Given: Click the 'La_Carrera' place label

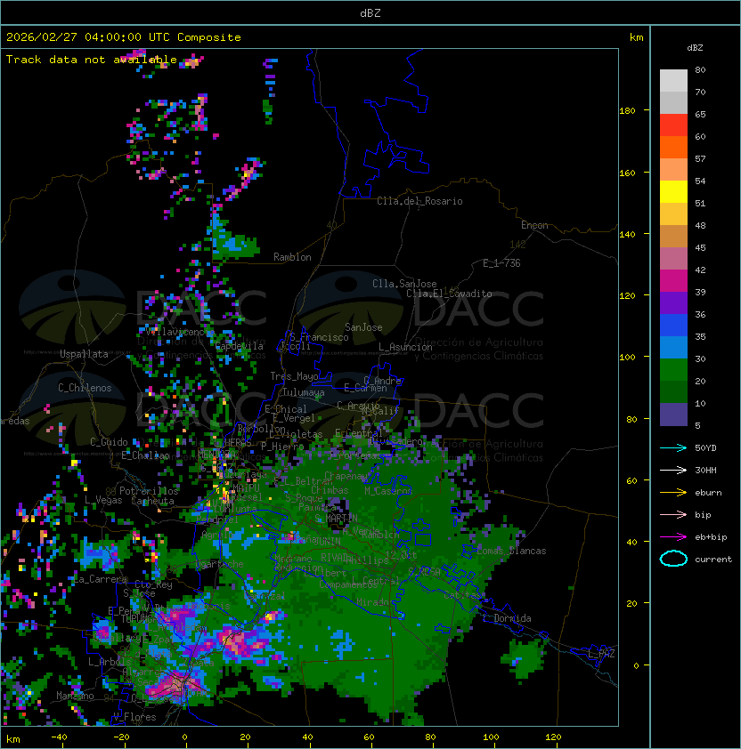Looking at the screenshot, I should (x=101, y=579).
